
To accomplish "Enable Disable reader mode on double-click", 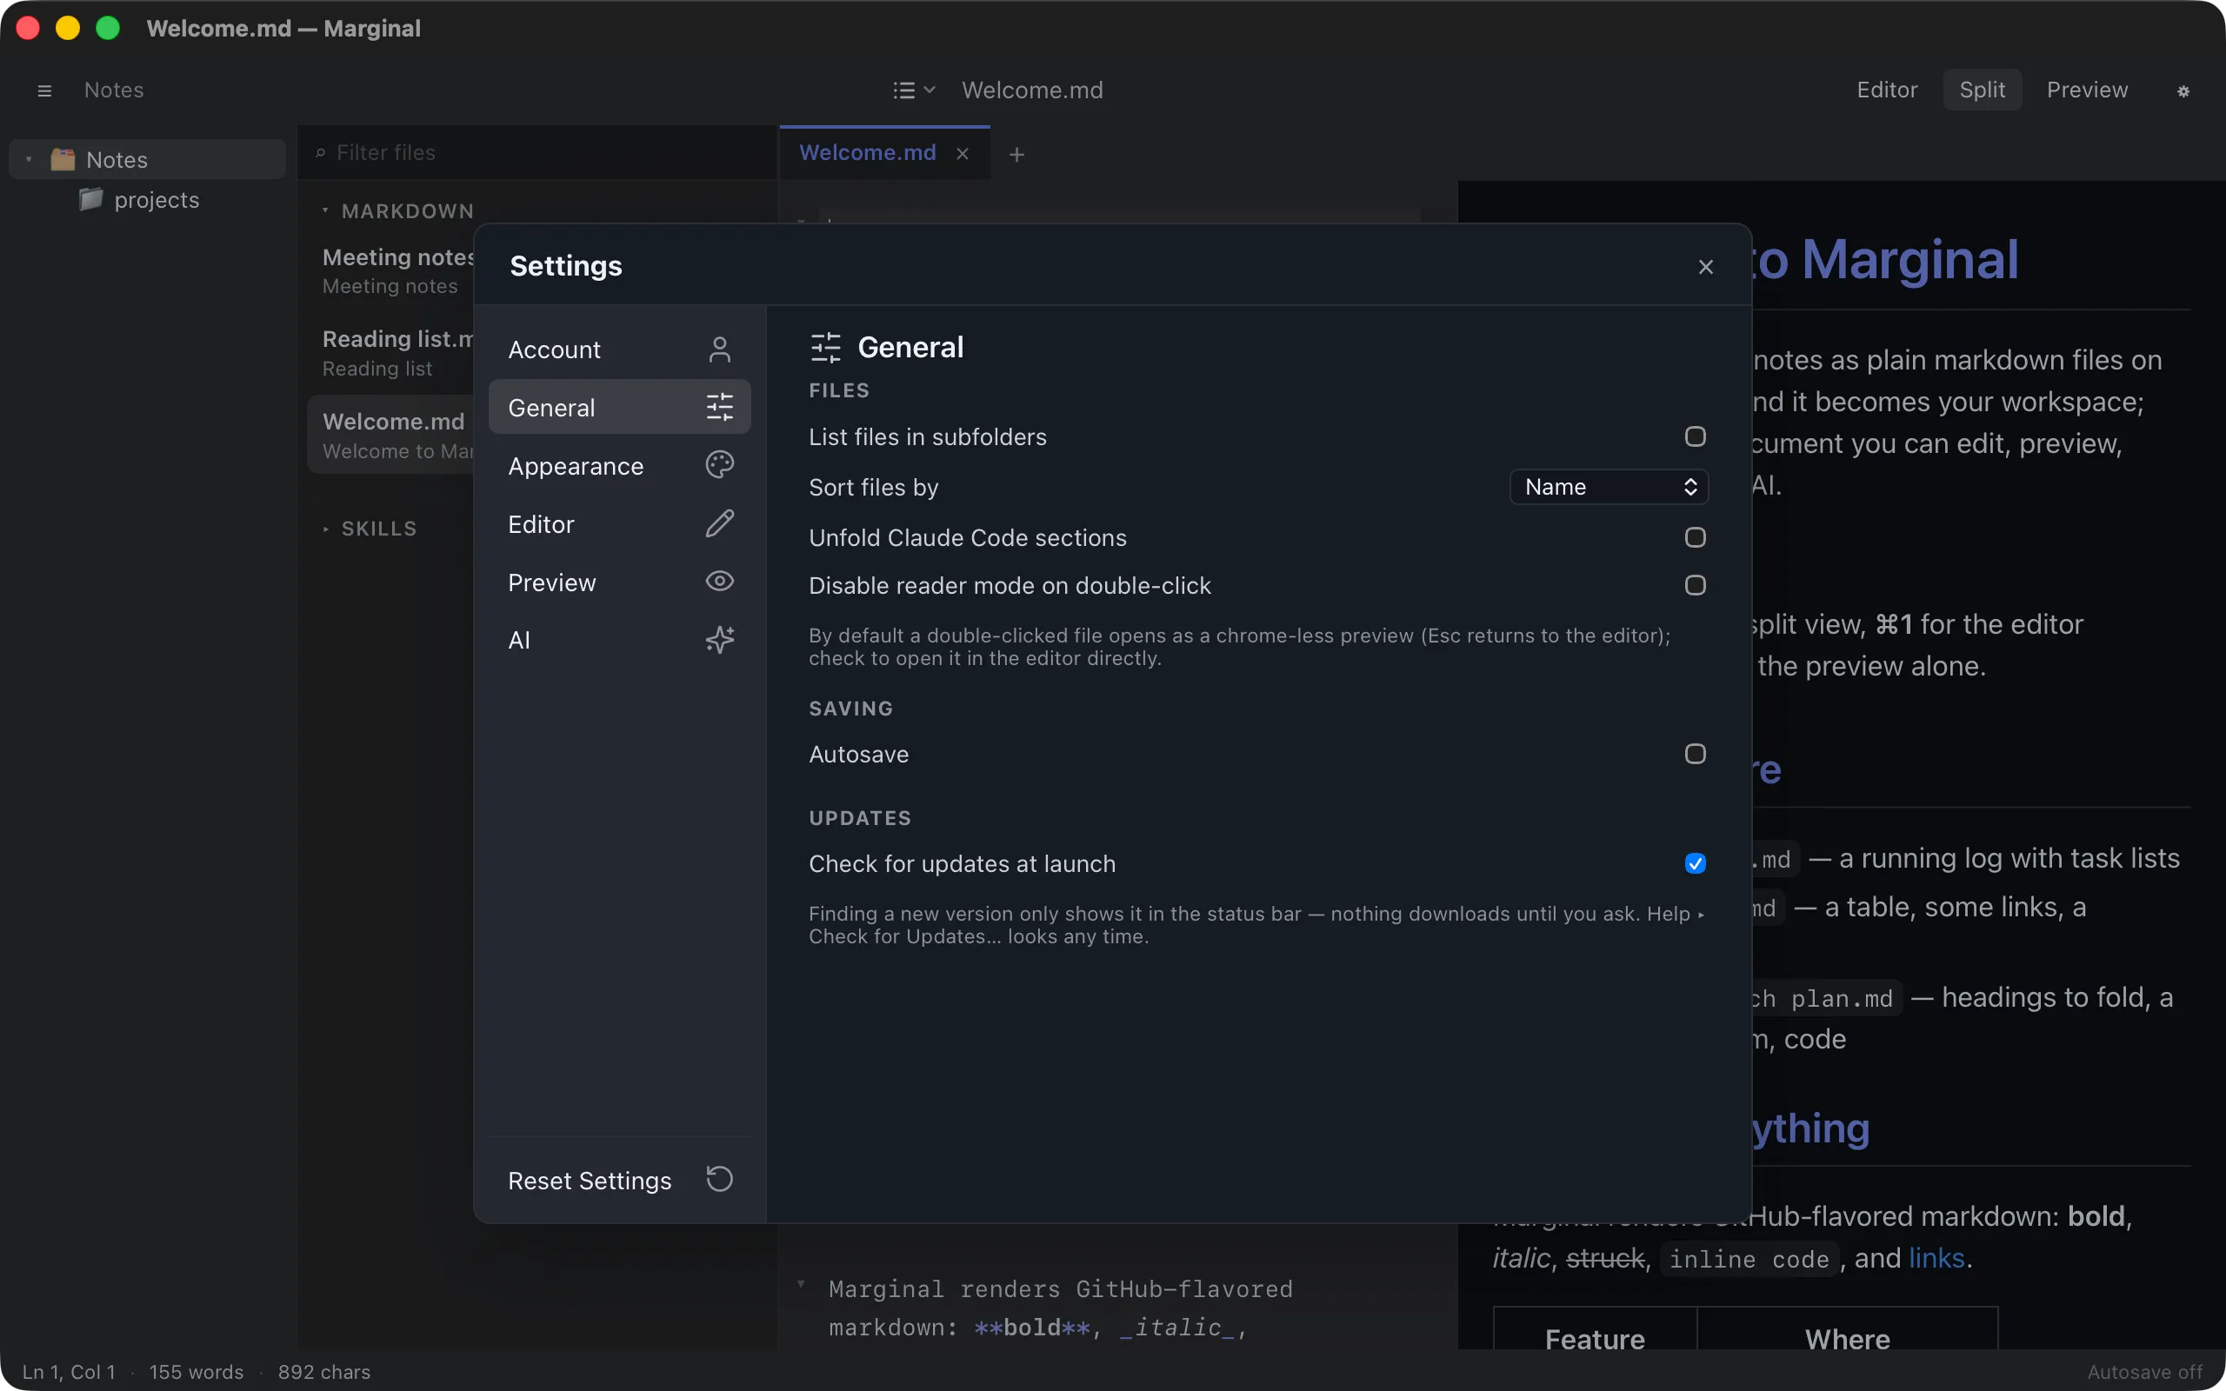I will tap(1695, 585).
